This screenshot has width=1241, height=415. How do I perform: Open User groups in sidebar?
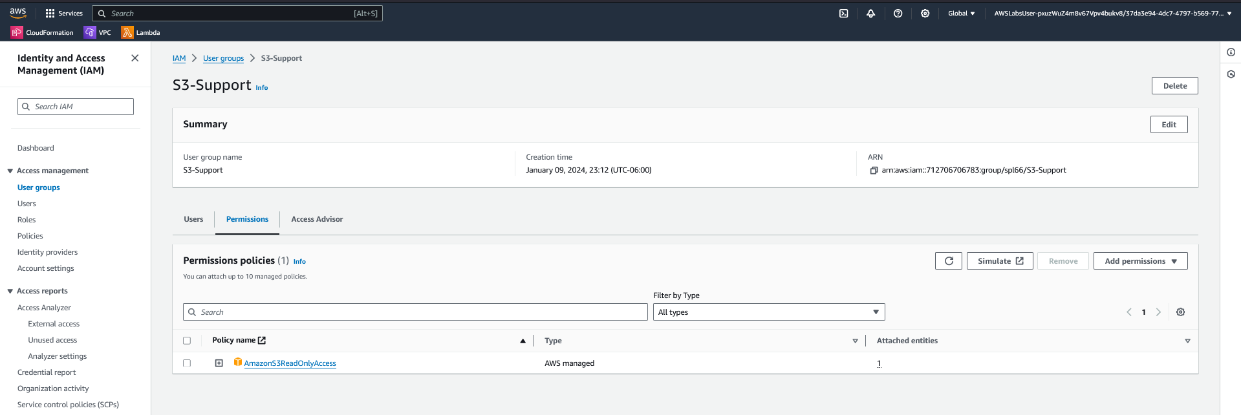click(39, 187)
